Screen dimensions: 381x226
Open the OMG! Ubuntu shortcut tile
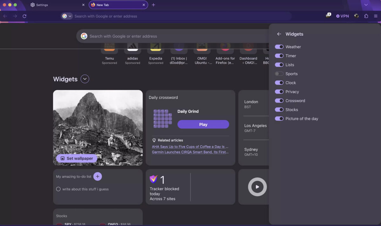pos(202,53)
